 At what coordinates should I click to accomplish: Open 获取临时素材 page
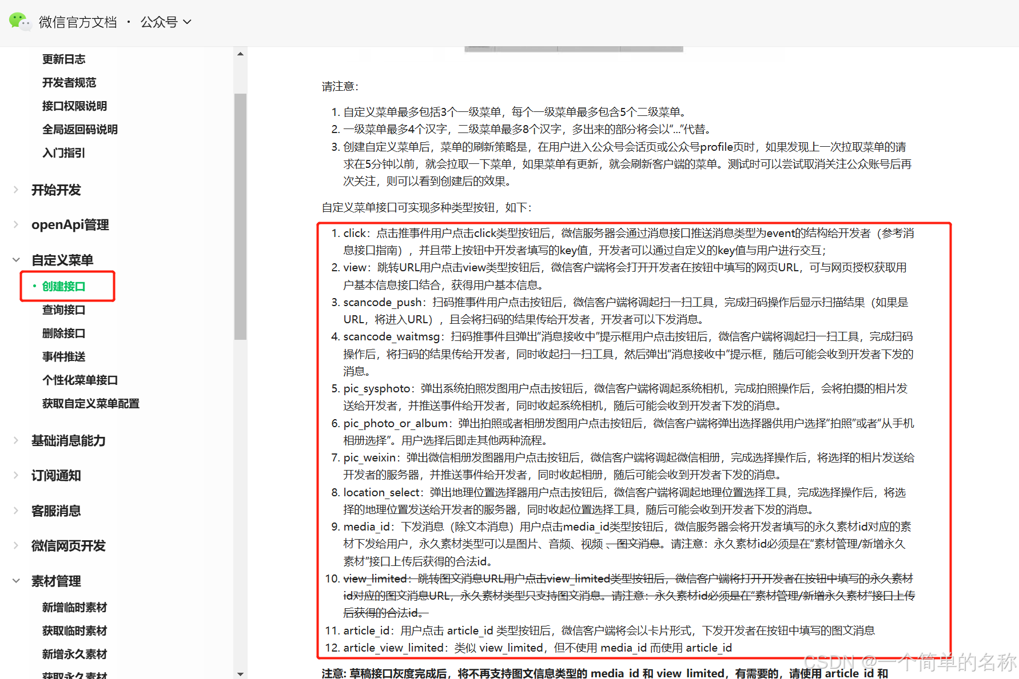click(x=74, y=630)
